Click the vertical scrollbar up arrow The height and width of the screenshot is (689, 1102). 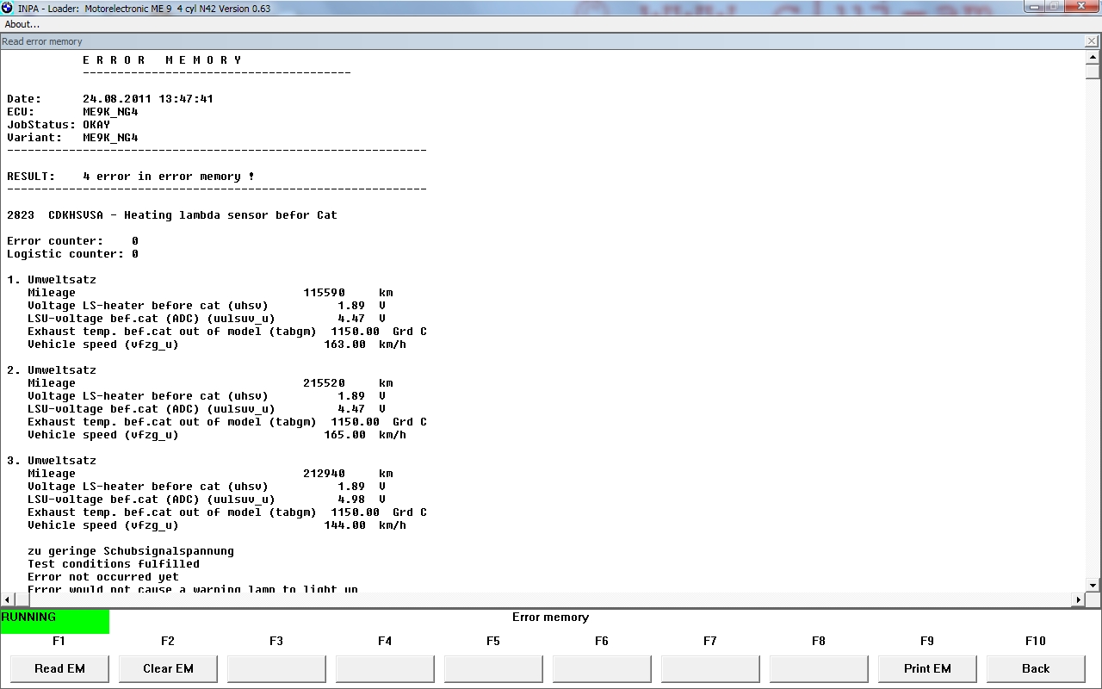click(x=1093, y=58)
